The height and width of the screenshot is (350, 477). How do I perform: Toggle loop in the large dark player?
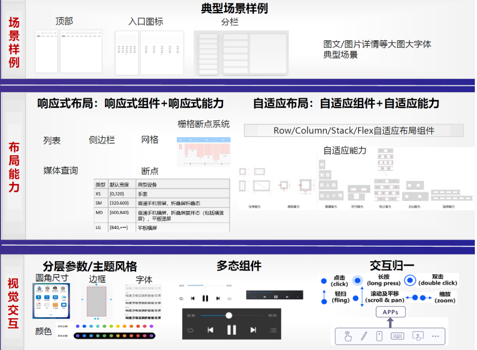190,330
